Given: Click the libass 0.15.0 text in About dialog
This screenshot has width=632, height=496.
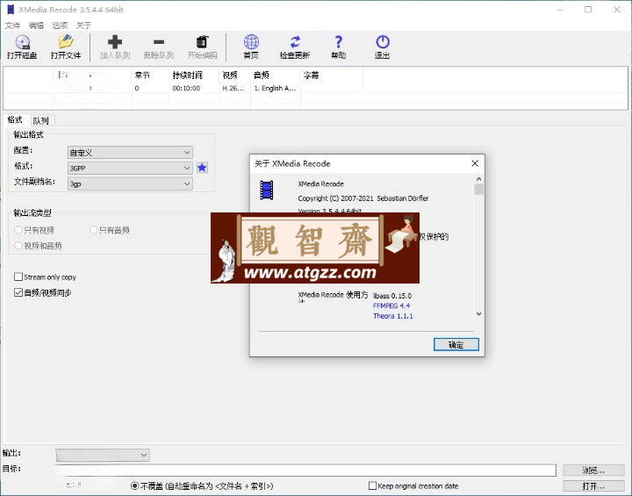Looking at the screenshot, I should (x=392, y=296).
